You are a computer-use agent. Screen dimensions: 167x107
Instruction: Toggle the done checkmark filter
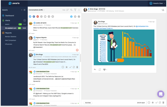click(79, 17)
